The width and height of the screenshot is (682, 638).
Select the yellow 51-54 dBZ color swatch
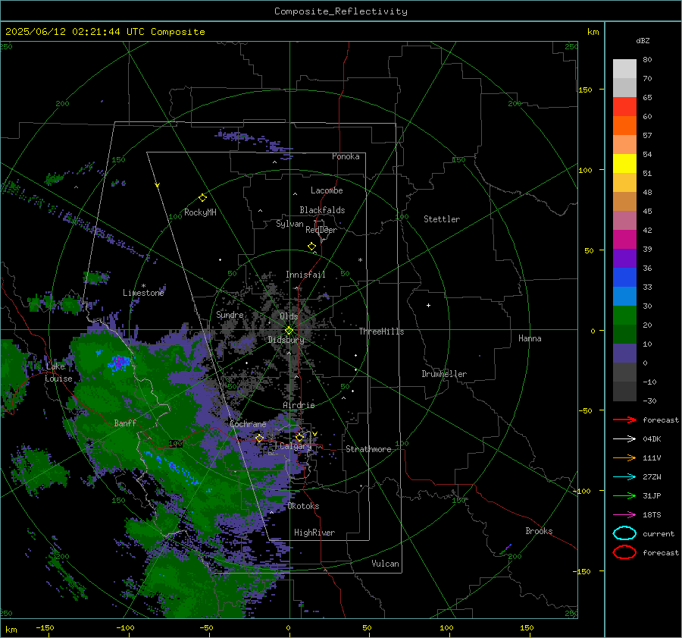pyautogui.click(x=624, y=164)
